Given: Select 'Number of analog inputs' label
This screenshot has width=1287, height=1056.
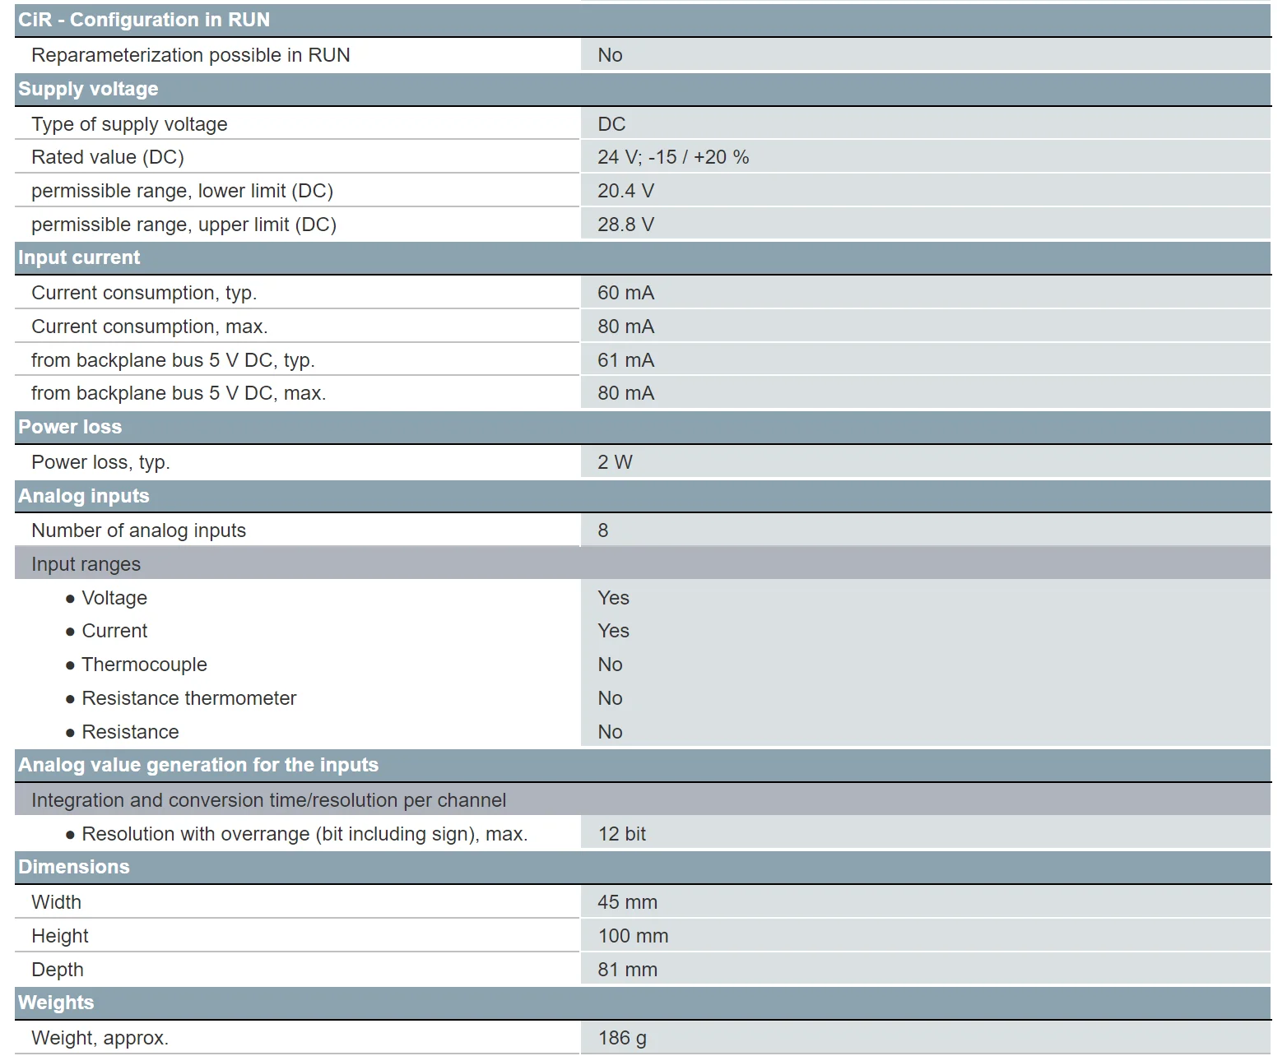Looking at the screenshot, I should point(138,530).
